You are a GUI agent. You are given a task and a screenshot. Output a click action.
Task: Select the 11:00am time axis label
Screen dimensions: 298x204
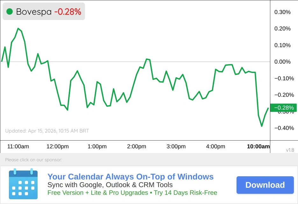click(x=18, y=147)
